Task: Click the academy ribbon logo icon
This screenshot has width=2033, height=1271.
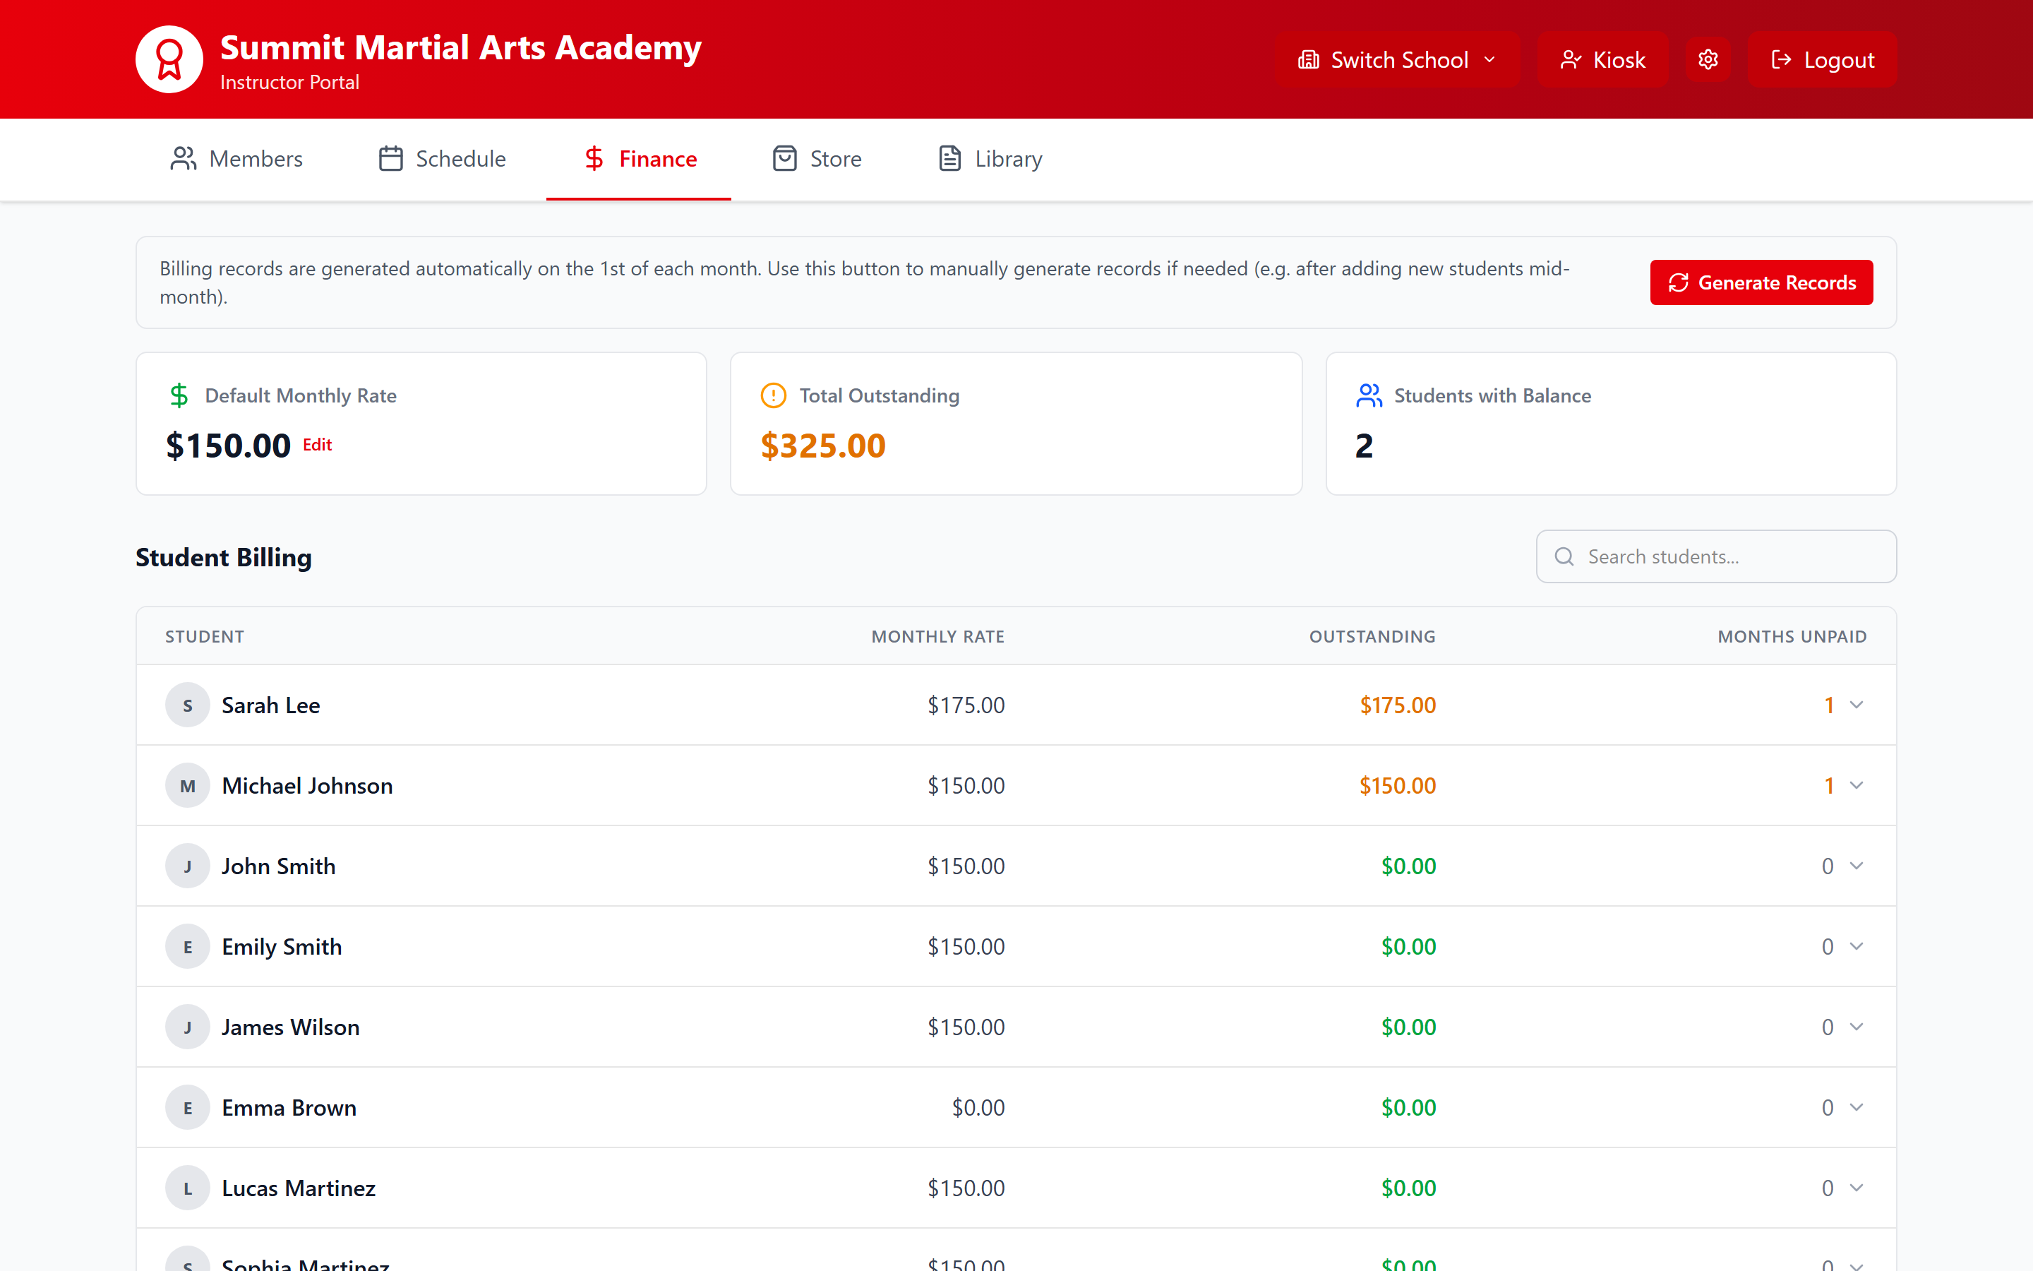Action: point(169,60)
